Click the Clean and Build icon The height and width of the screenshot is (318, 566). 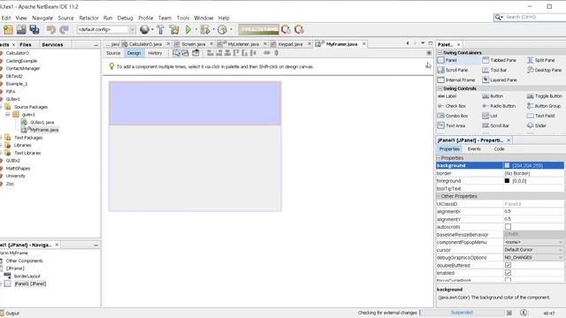tap(174, 29)
